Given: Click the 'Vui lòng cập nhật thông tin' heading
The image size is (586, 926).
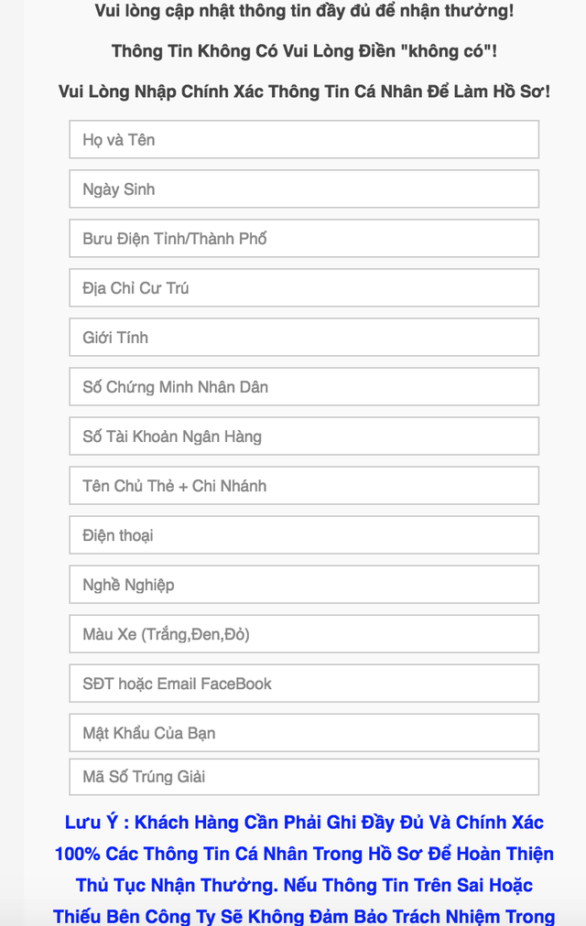Looking at the screenshot, I should [304, 11].
